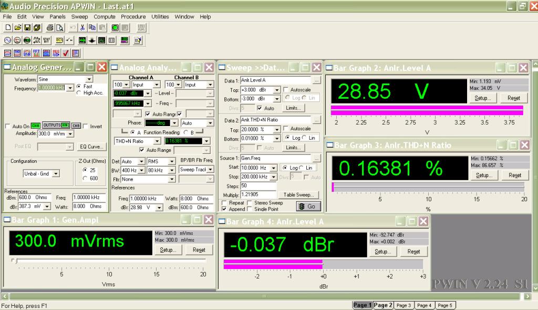The width and height of the screenshot is (538, 310).
Task: Open the DCX panel icon
Action: click(x=59, y=40)
